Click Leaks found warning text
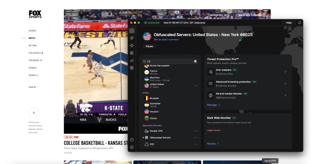 214,130
